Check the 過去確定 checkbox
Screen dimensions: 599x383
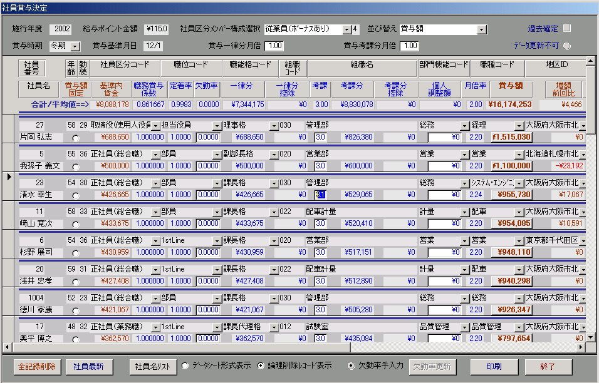567,28
